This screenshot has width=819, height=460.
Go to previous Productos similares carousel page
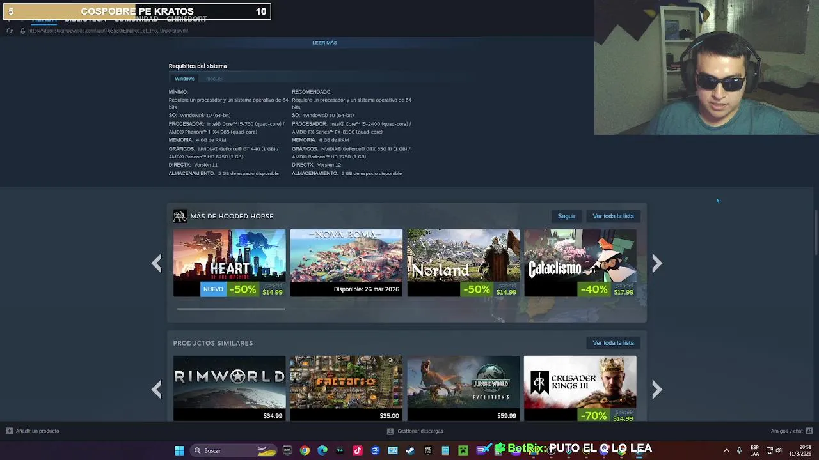pos(157,389)
